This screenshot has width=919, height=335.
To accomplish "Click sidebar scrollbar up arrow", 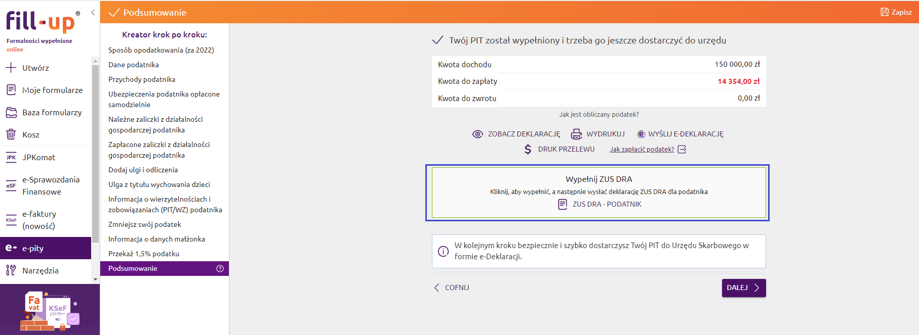I will (95, 61).
